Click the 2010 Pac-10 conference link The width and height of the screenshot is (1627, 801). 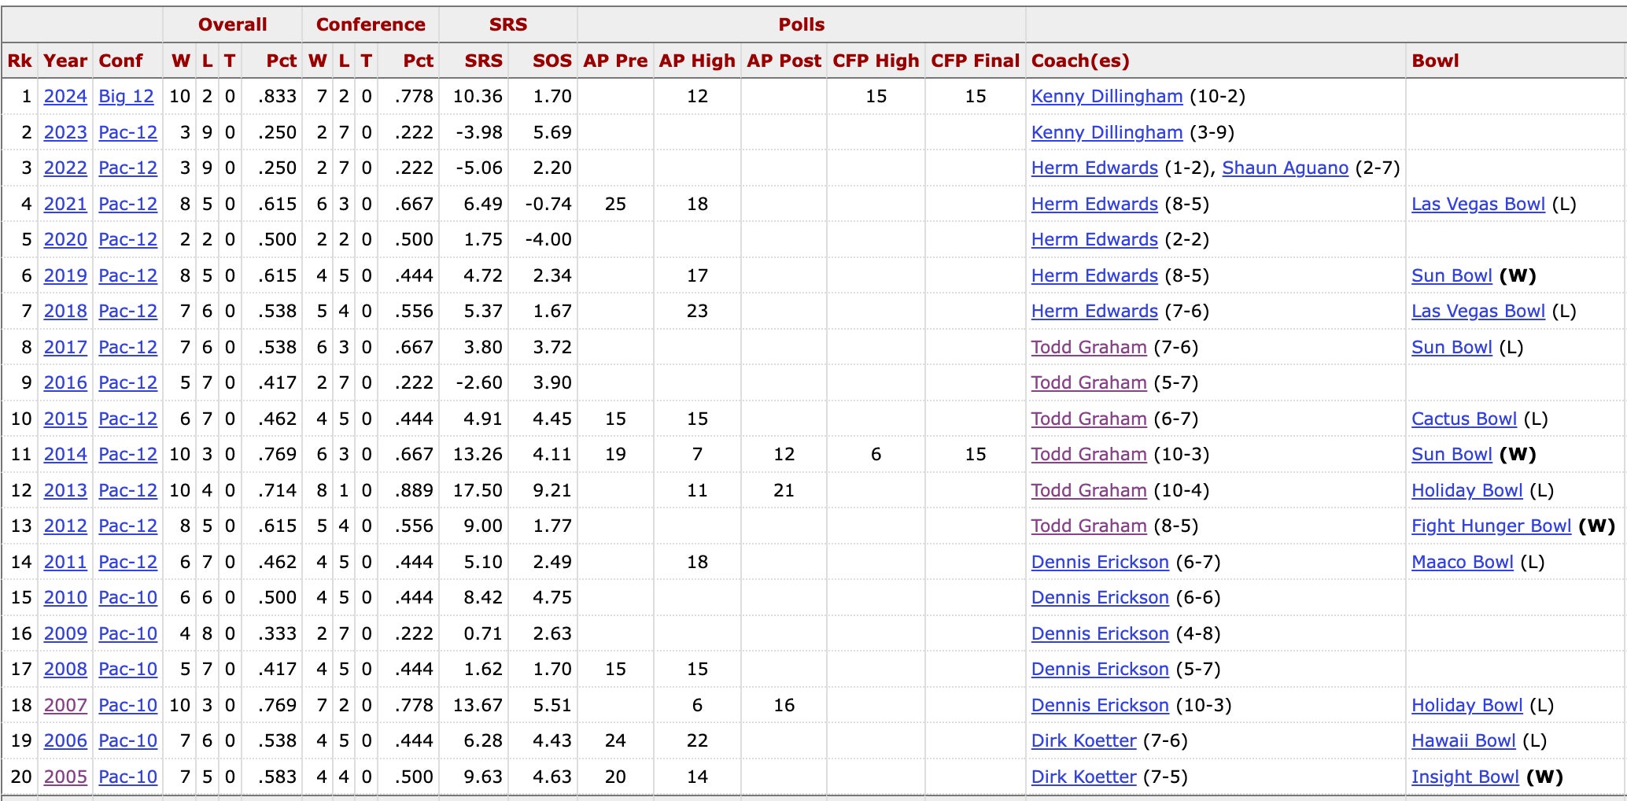127,597
